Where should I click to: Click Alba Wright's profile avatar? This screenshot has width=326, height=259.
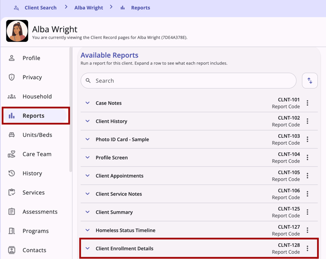(x=17, y=31)
